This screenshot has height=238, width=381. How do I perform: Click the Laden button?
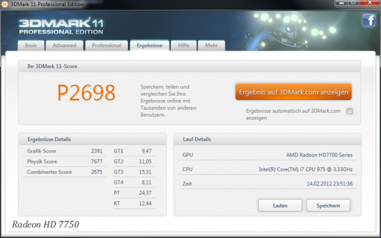pos(280,205)
